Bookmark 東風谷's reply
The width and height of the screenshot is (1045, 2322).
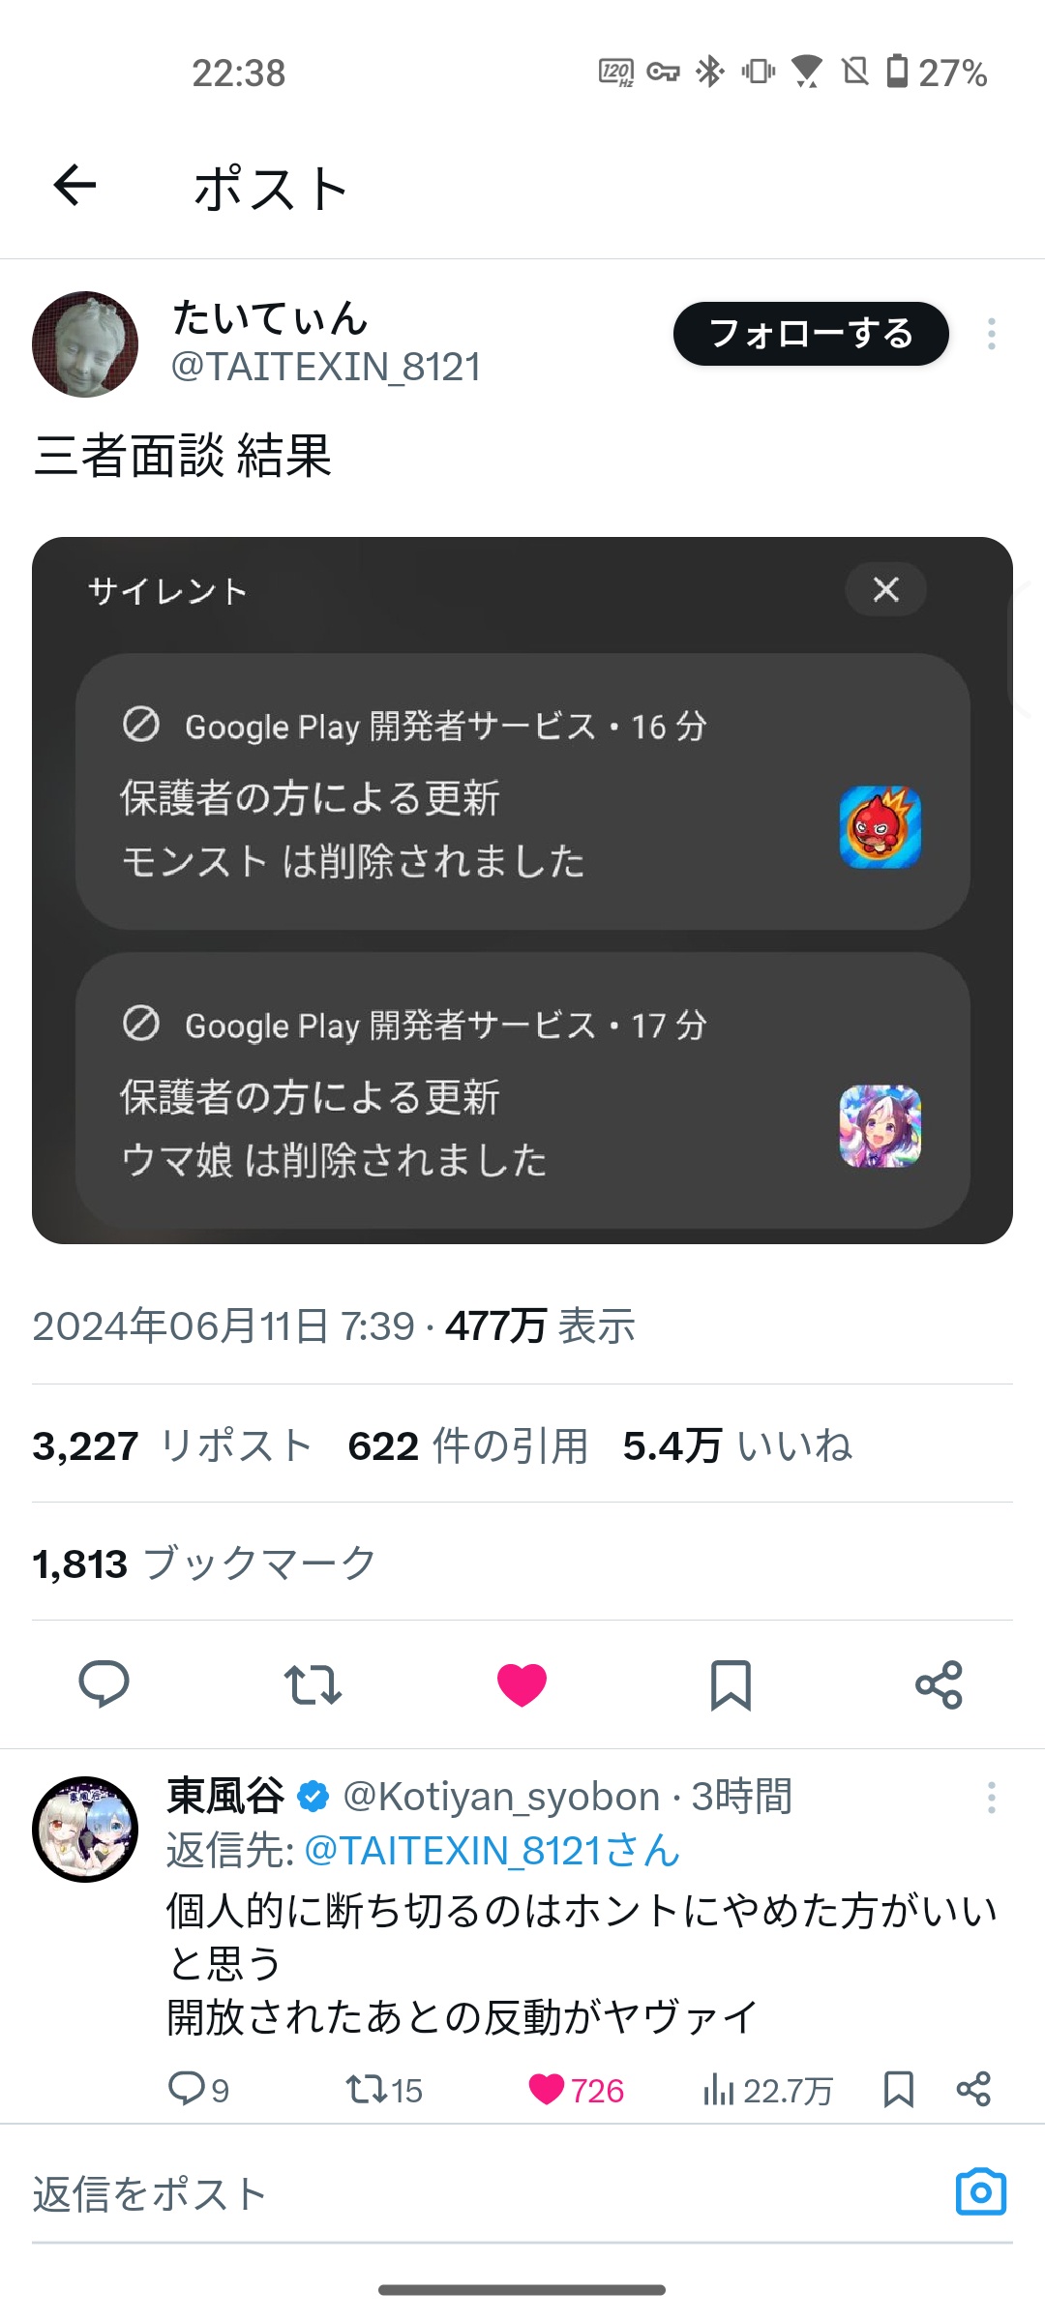(899, 2089)
